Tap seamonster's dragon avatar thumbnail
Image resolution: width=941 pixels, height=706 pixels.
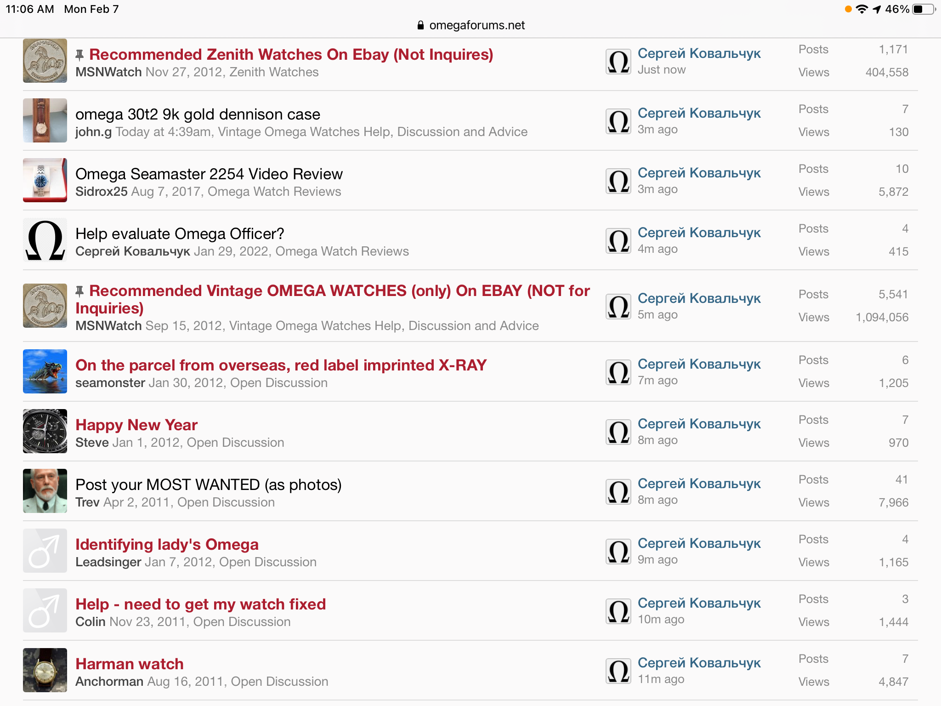point(45,371)
